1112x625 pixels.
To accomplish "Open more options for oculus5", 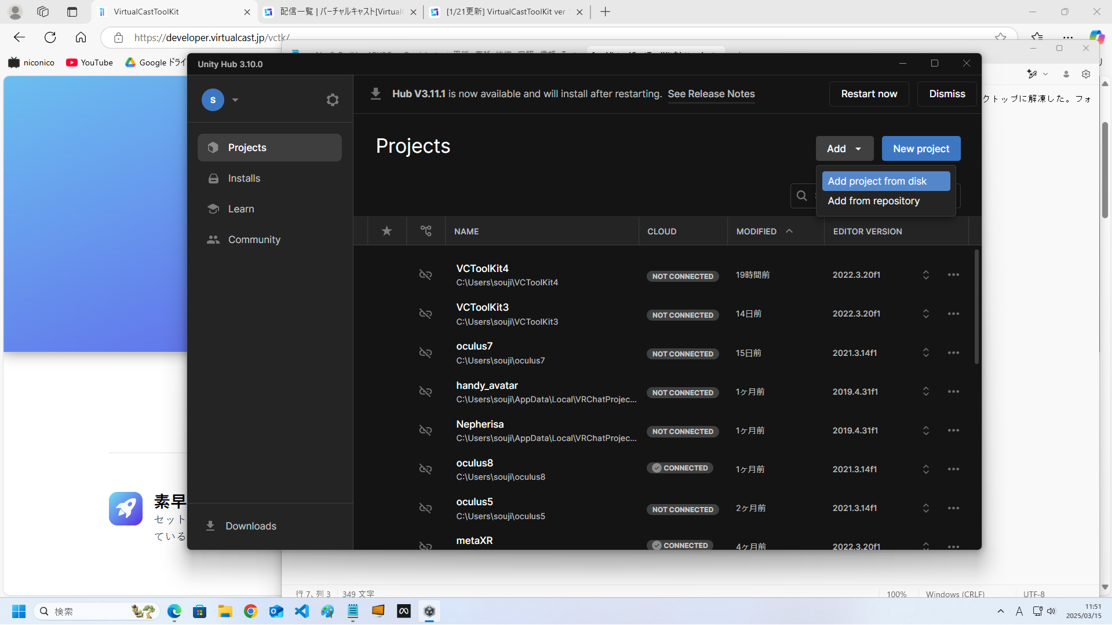I will [x=953, y=508].
